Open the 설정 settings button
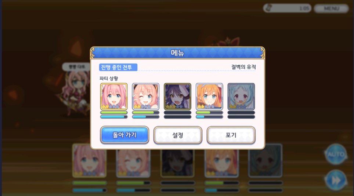 [178, 135]
